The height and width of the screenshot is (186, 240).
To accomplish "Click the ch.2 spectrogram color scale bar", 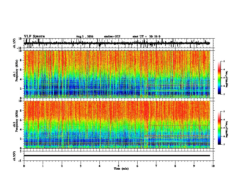I will pyautogui.click(x=219, y=128).
